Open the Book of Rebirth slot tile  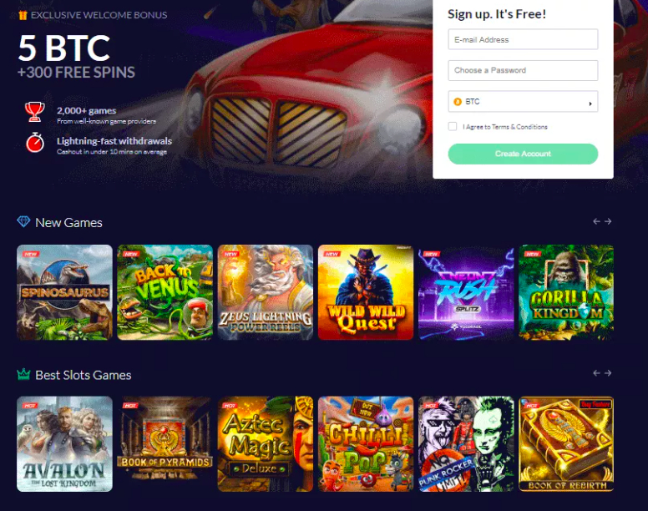[566, 444]
